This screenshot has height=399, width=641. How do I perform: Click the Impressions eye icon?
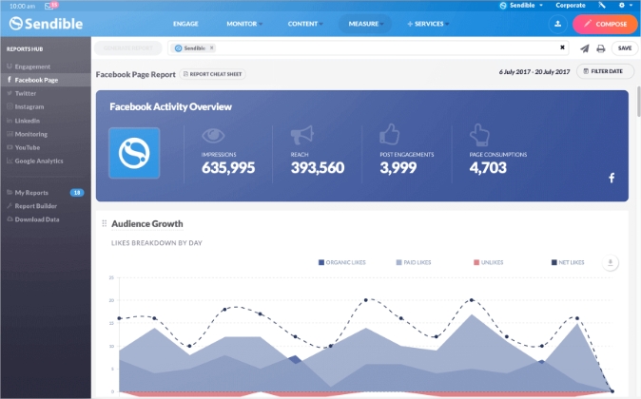coord(213,136)
